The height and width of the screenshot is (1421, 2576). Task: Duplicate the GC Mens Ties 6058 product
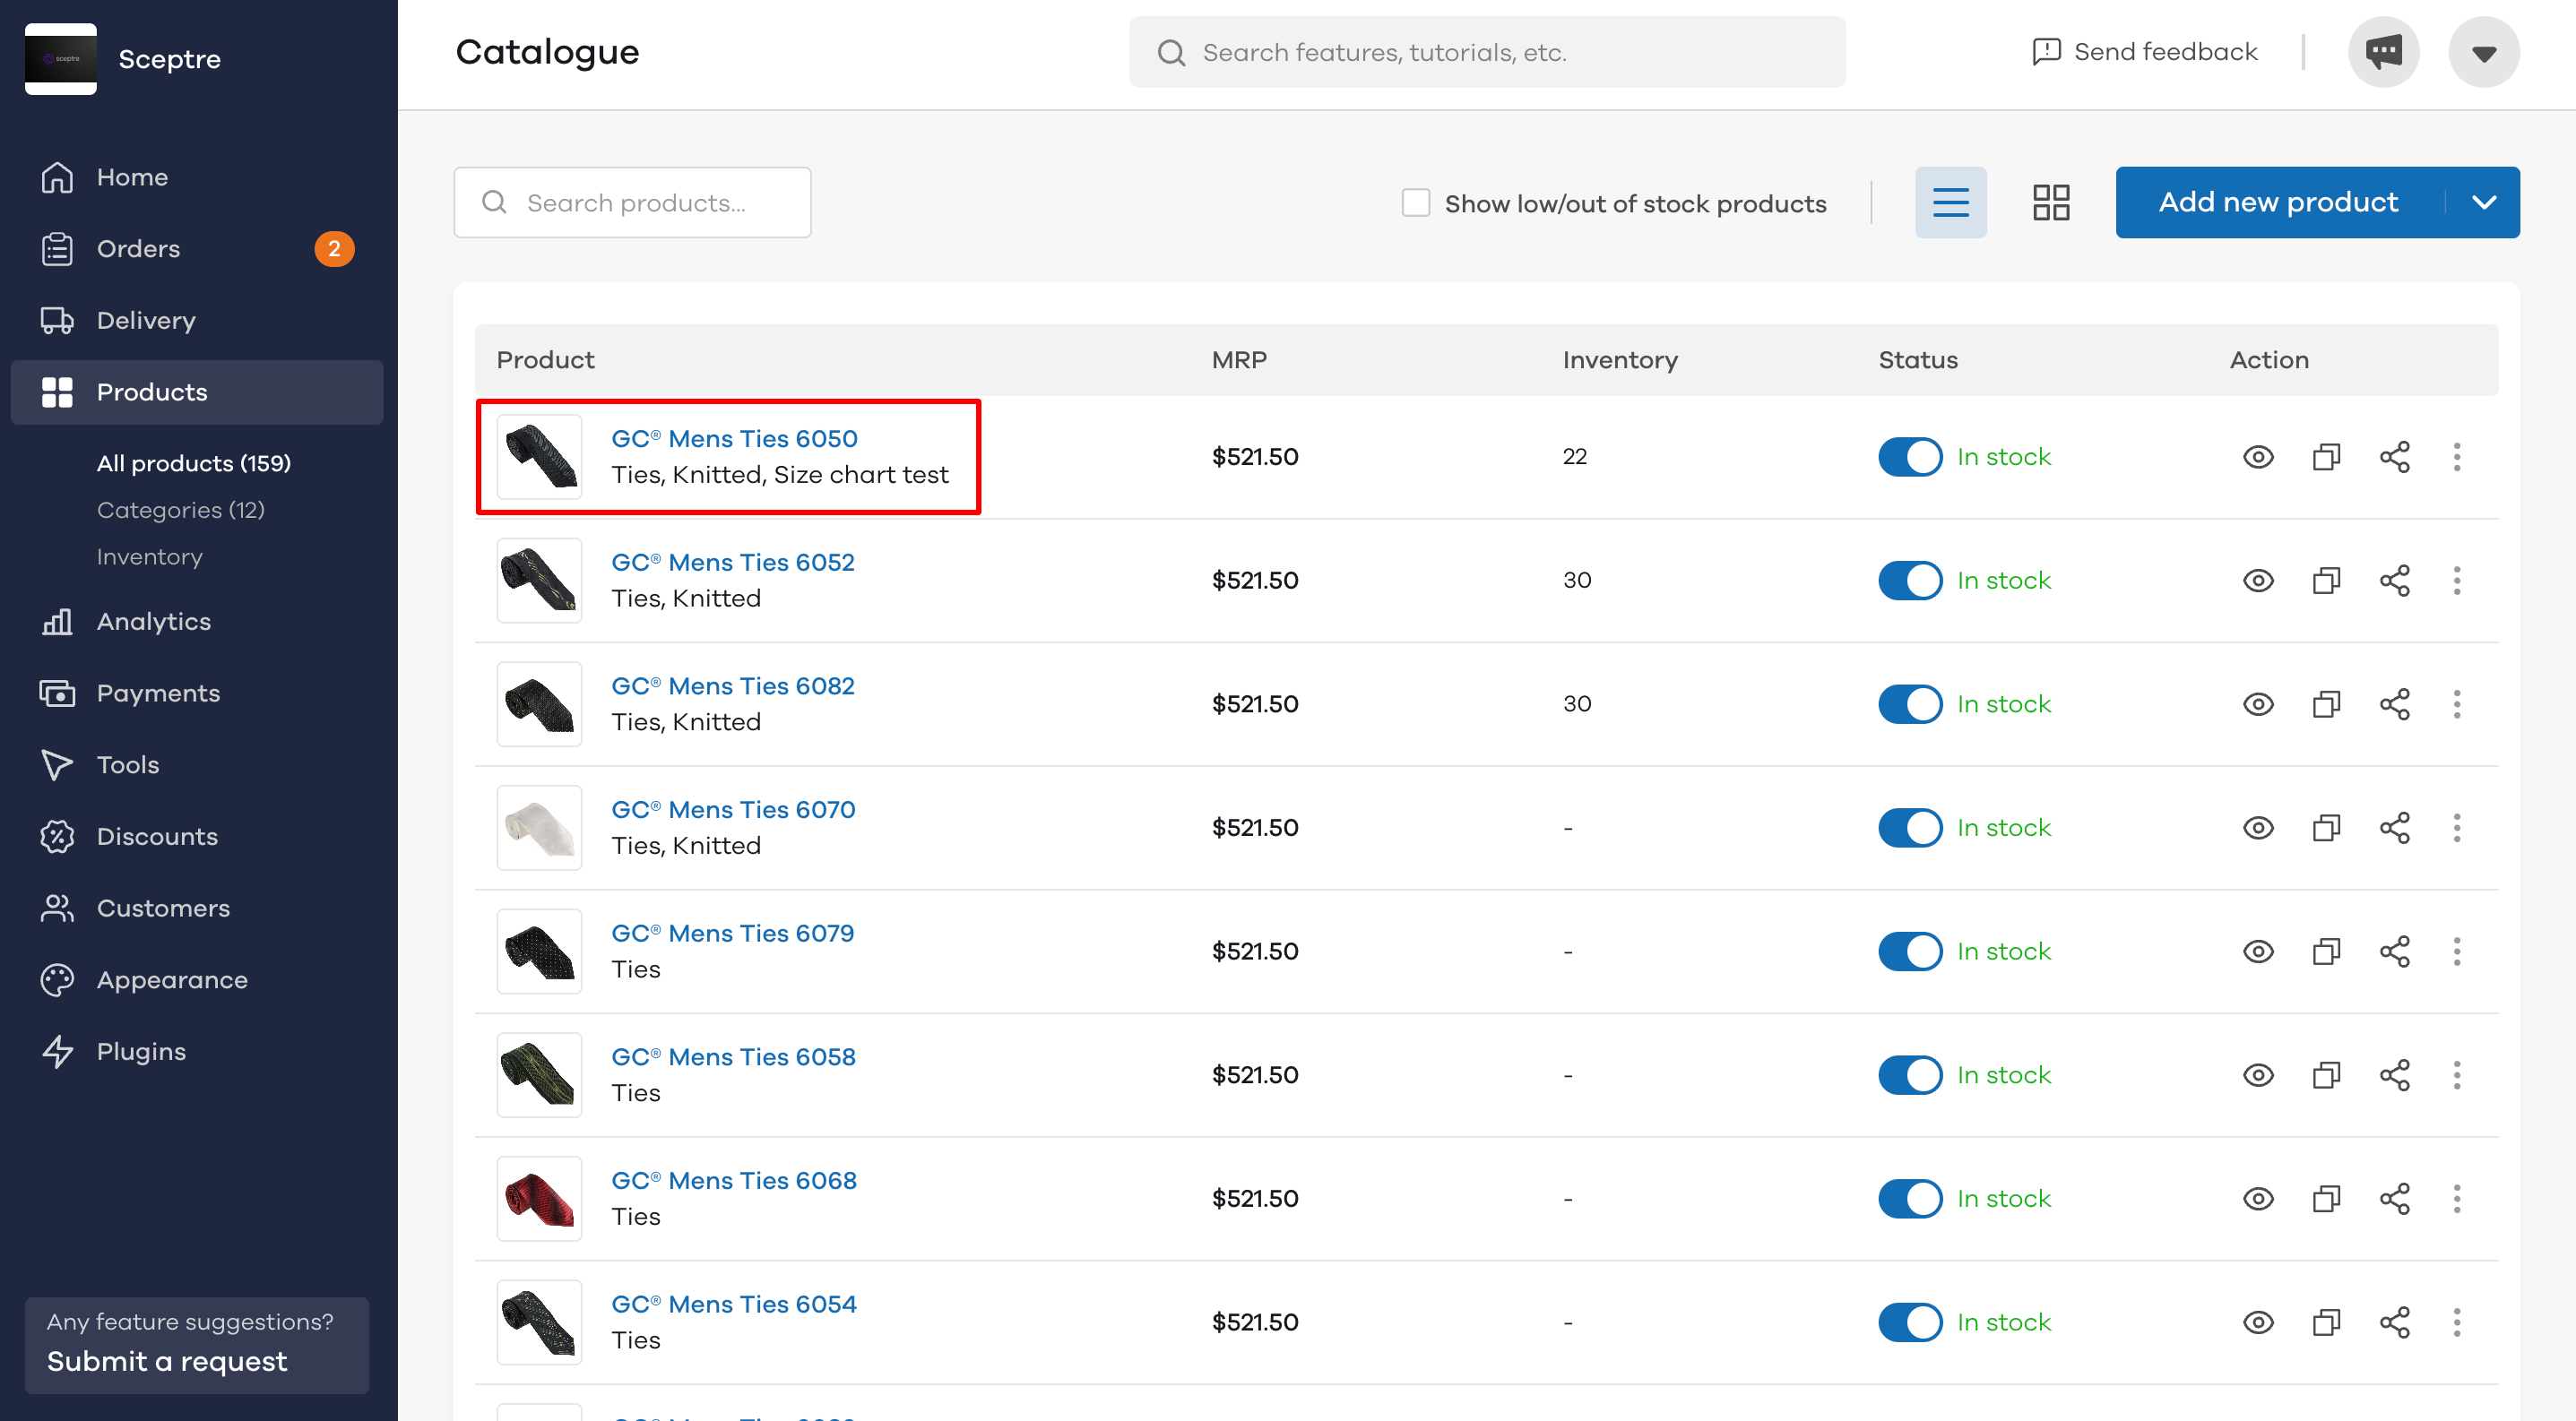pos(2326,1075)
